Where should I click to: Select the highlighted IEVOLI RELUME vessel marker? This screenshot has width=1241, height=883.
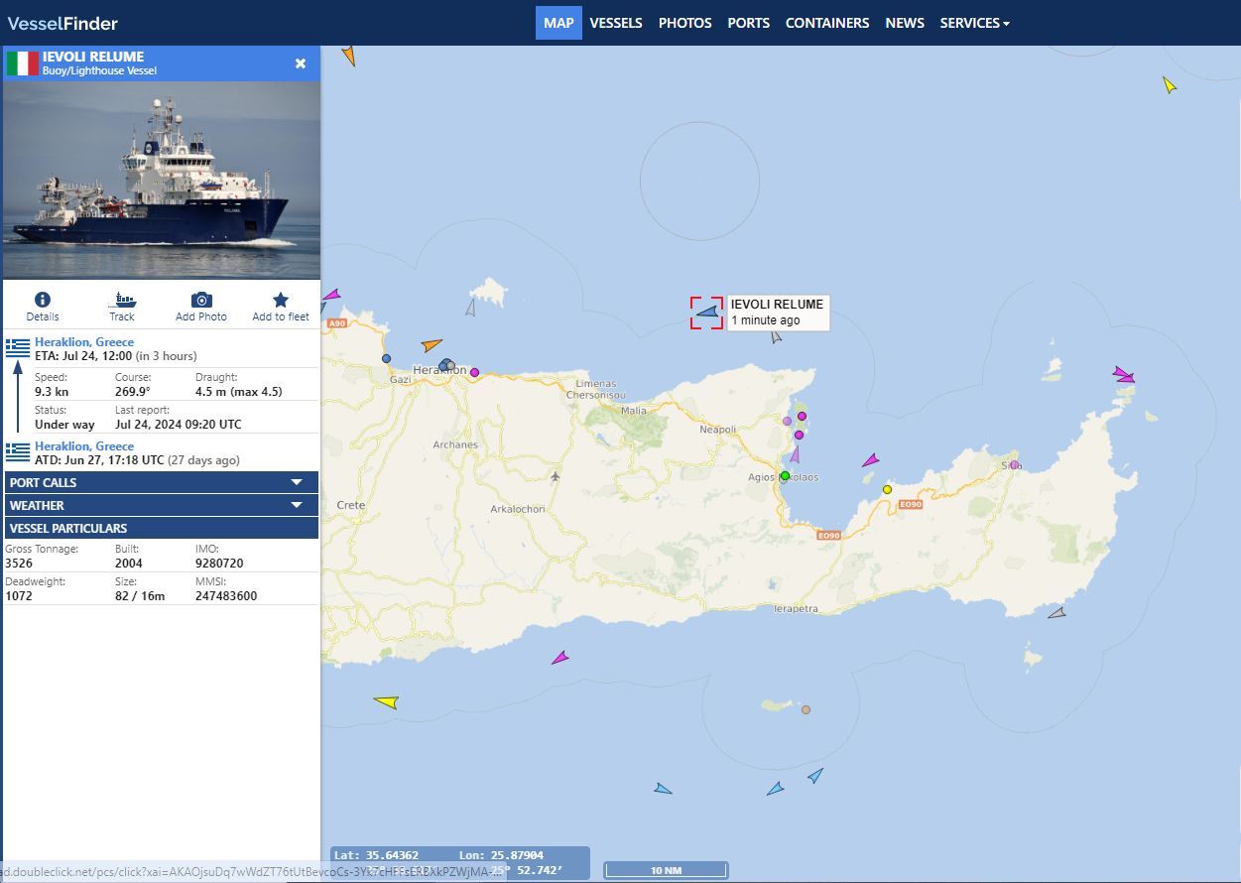[707, 313]
